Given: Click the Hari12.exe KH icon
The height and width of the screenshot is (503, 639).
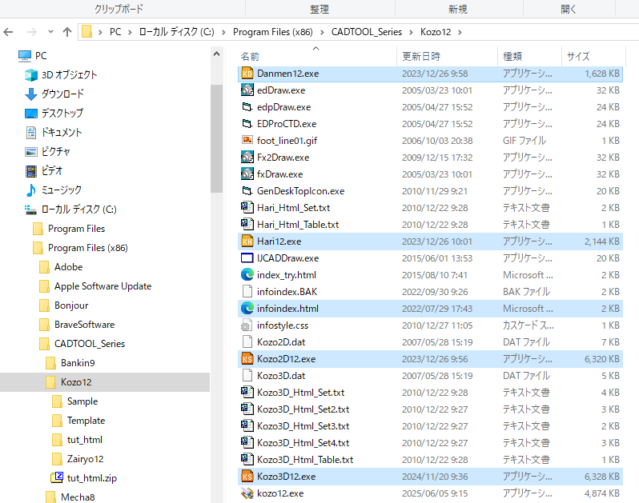Looking at the screenshot, I should 247,242.
